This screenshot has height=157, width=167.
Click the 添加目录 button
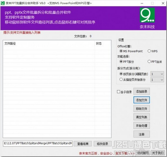[x=141, y=91]
